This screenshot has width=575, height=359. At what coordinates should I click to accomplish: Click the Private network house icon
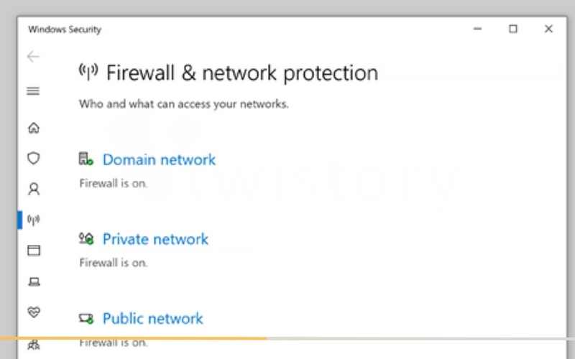click(x=86, y=239)
